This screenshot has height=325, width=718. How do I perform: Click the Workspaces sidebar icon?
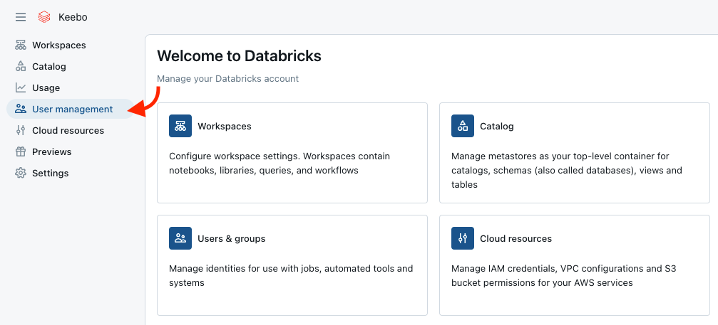click(21, 46)
